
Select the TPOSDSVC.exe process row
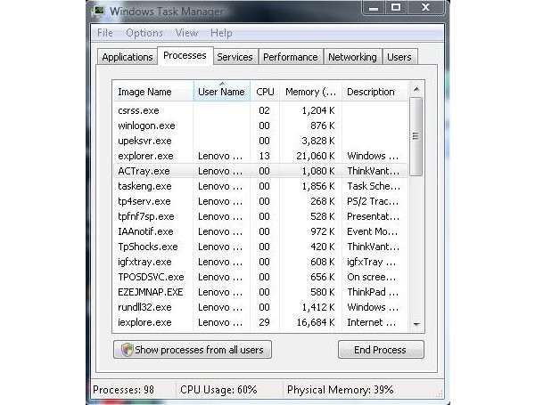pos(260,277)
